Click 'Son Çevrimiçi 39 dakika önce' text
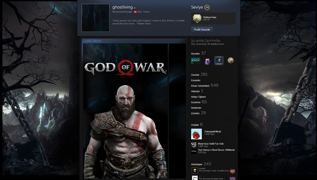 click(207, 44)
